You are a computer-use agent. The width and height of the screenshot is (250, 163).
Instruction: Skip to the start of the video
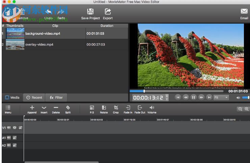pyautogui.click(x=178, y=97)
